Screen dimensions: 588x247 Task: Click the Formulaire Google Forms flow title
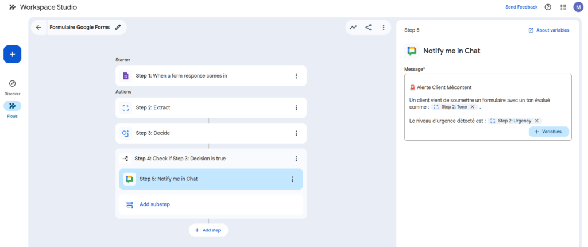click(x=80, y=28)
